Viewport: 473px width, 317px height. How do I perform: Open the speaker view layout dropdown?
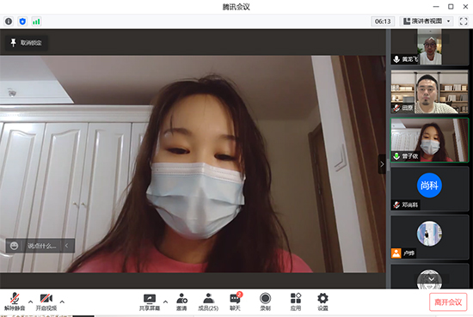(427, 21)
